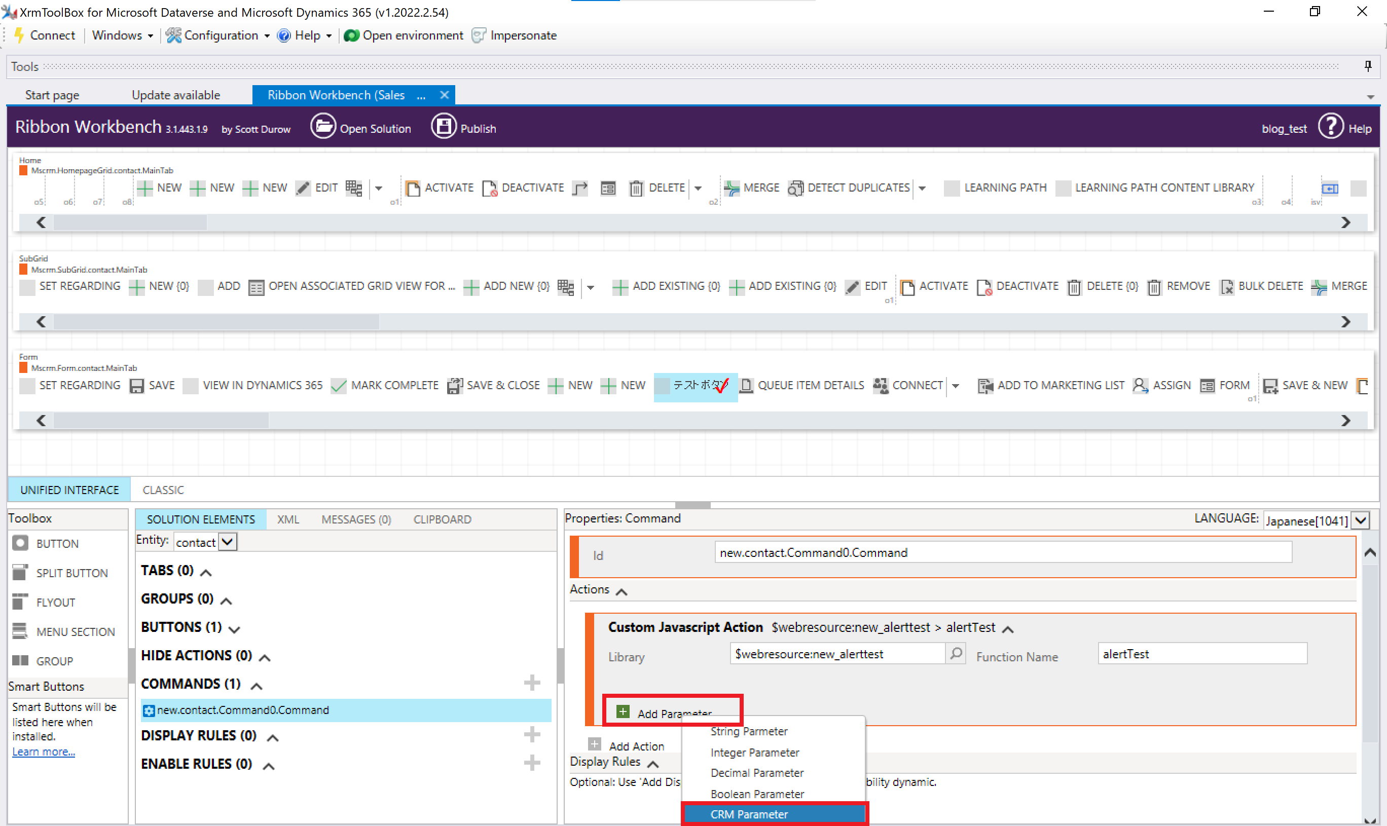
Task: Select the Form CONNECT button
Action: pyautogui.click(x=908, y=386)
